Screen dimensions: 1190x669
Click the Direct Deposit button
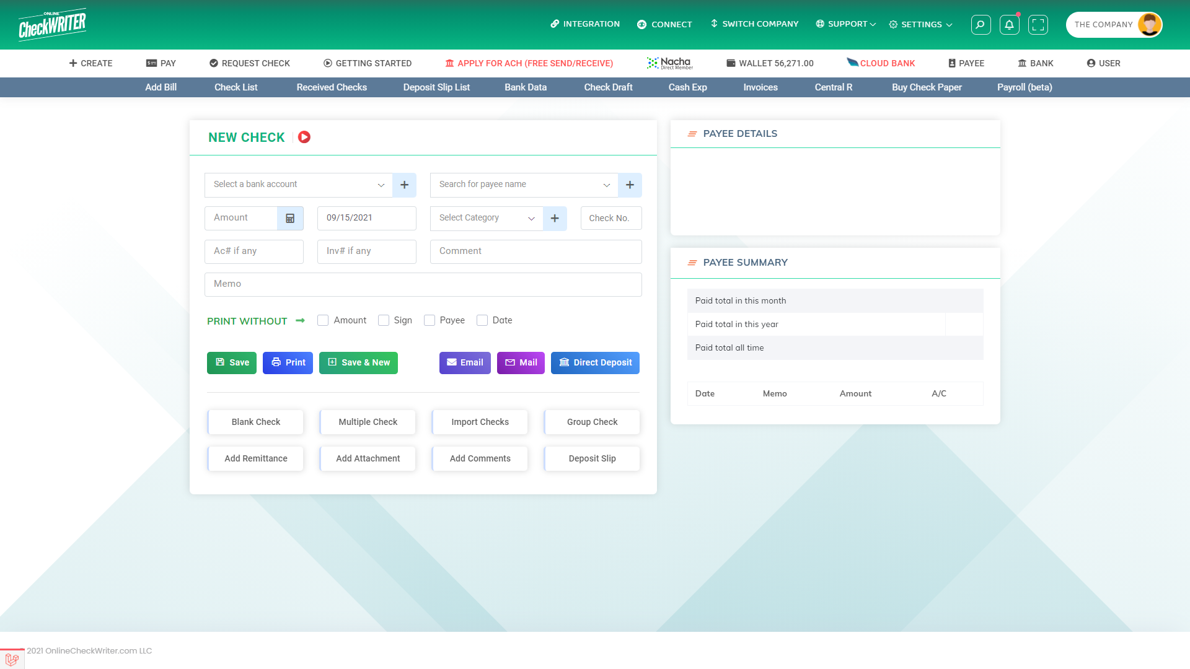point(595,363)
